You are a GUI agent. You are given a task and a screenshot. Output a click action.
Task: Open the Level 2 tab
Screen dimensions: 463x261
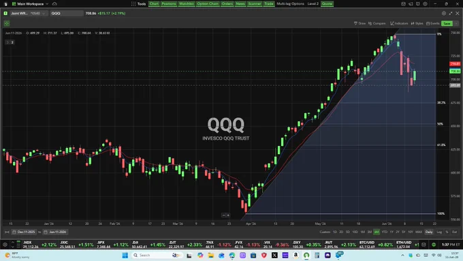click(313, 4)
